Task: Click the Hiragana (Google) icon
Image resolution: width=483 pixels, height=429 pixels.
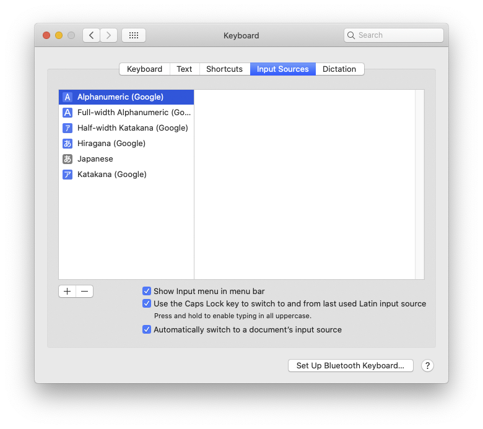Action: click(x=67, y=144)
